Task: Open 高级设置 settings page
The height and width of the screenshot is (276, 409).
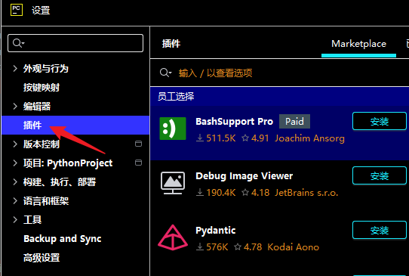Action: click(42, 258)
